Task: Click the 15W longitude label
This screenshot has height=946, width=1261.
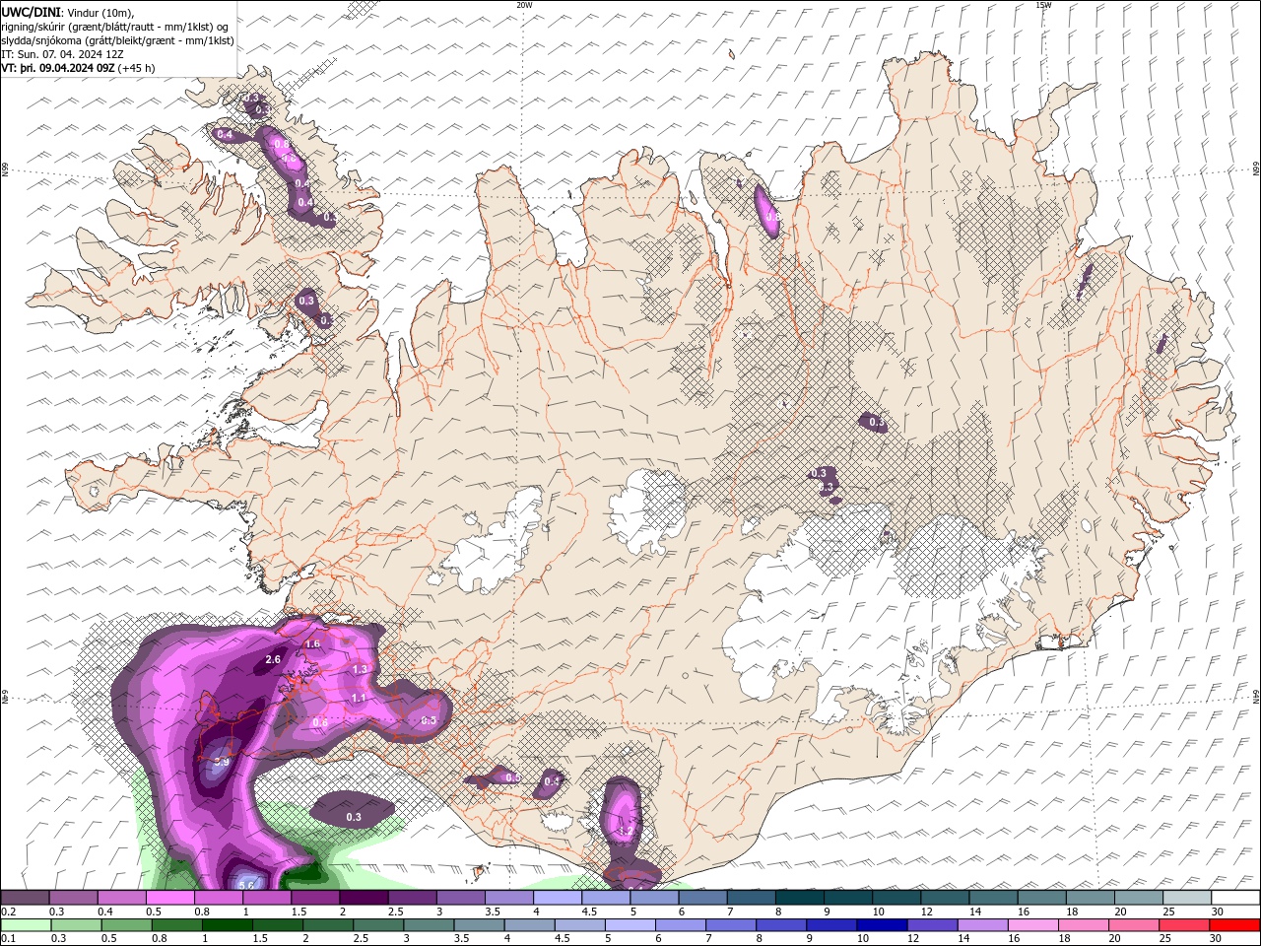Action: coord(1043,5)
